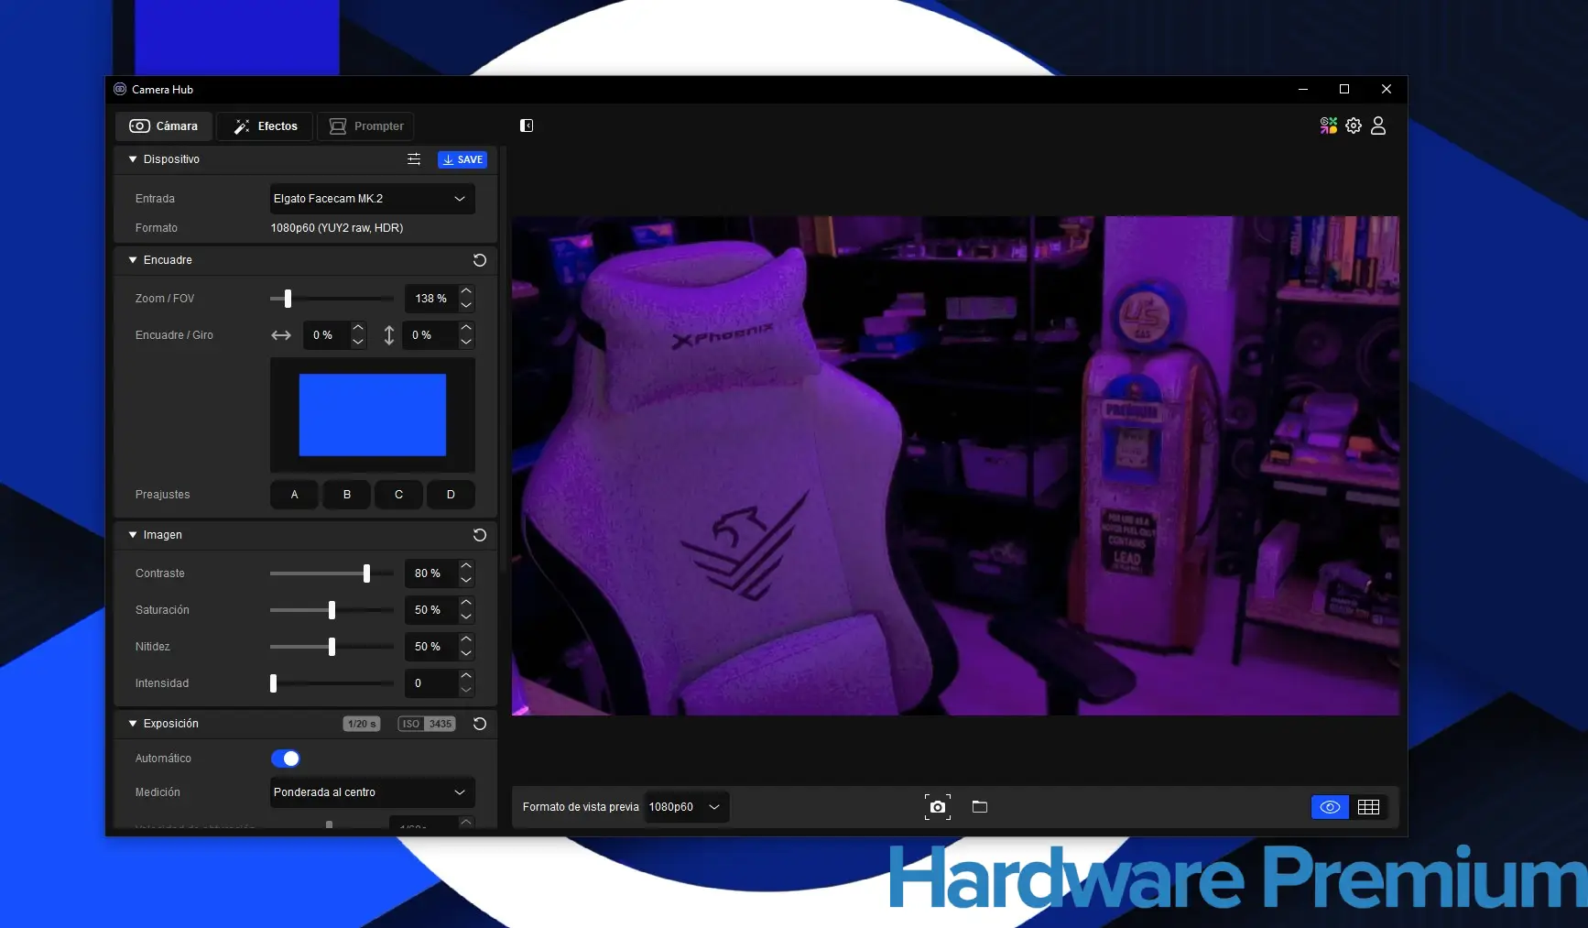Decrease horizontal pan percentage
The image size is (1588, 928).
[358, 343]
